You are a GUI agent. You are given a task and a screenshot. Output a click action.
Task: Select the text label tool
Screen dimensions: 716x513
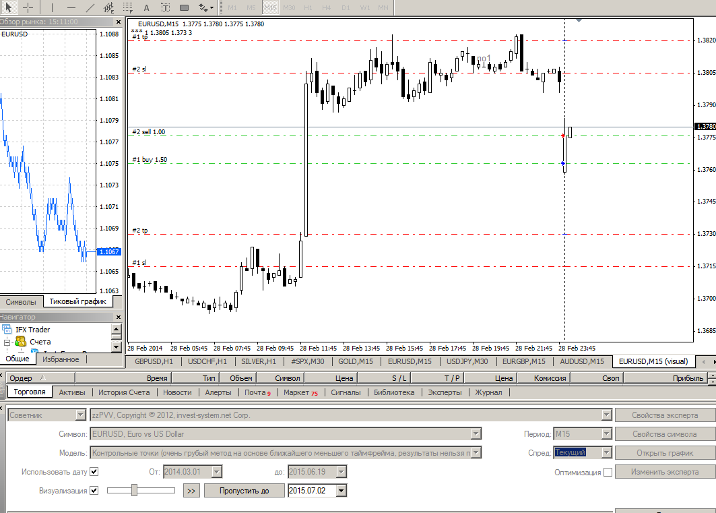tap(165, 7)
